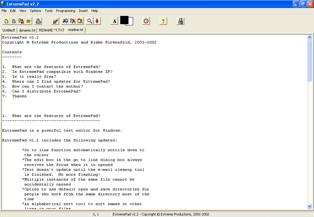314x217 pixels.
Task: Minimize the ExtremePad window
Action: [x=296, y=4]
